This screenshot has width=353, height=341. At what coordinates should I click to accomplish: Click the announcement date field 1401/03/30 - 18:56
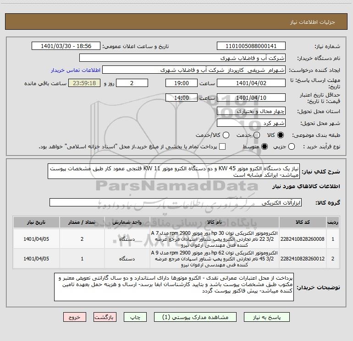tap(66, 46)
